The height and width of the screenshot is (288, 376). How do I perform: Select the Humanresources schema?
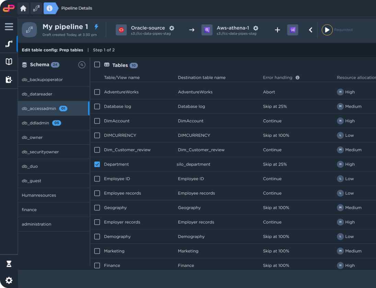(54, 195)
